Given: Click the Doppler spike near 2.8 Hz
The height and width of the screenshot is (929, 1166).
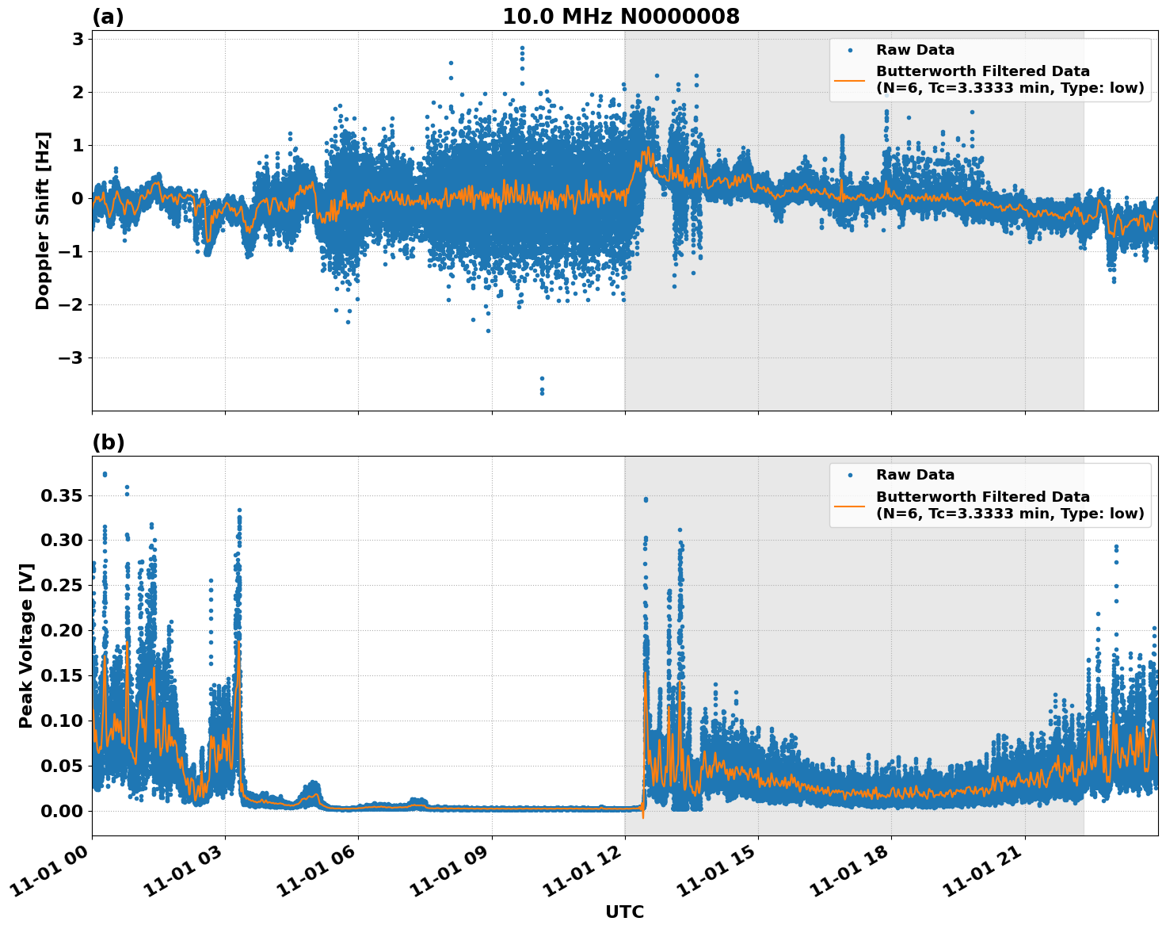Looking at the screenshot, I should [522, 48].
